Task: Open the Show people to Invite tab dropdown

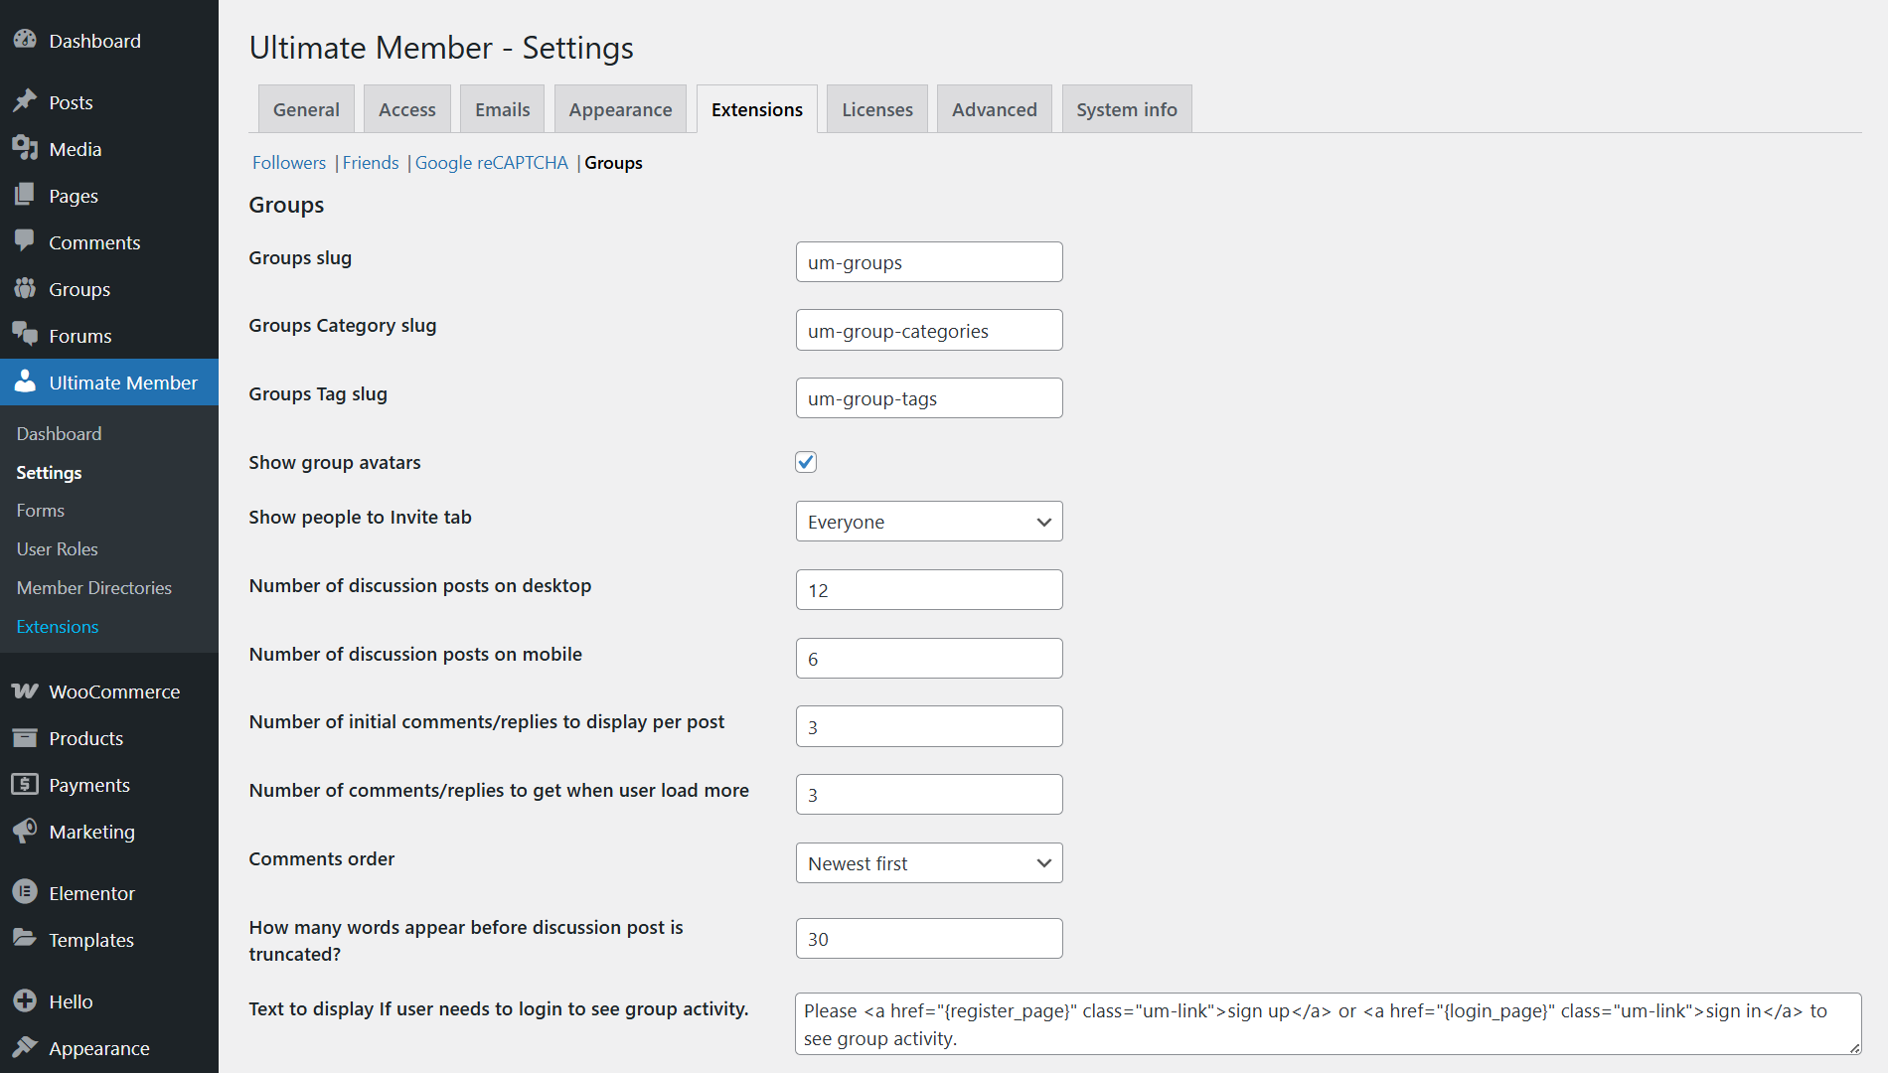Action: 929,522
